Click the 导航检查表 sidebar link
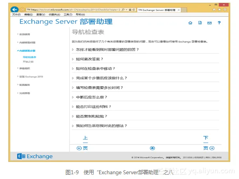This screenshot has height=179, width=239. click(x=29, y=58)
